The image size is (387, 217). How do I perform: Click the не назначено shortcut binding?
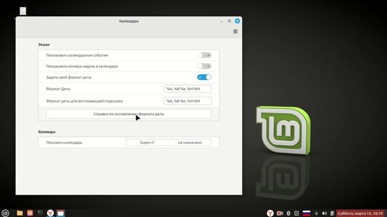(x=190, y=142)
